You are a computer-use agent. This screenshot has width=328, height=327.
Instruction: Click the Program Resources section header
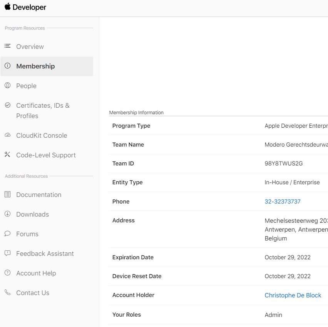coord(25,28)
